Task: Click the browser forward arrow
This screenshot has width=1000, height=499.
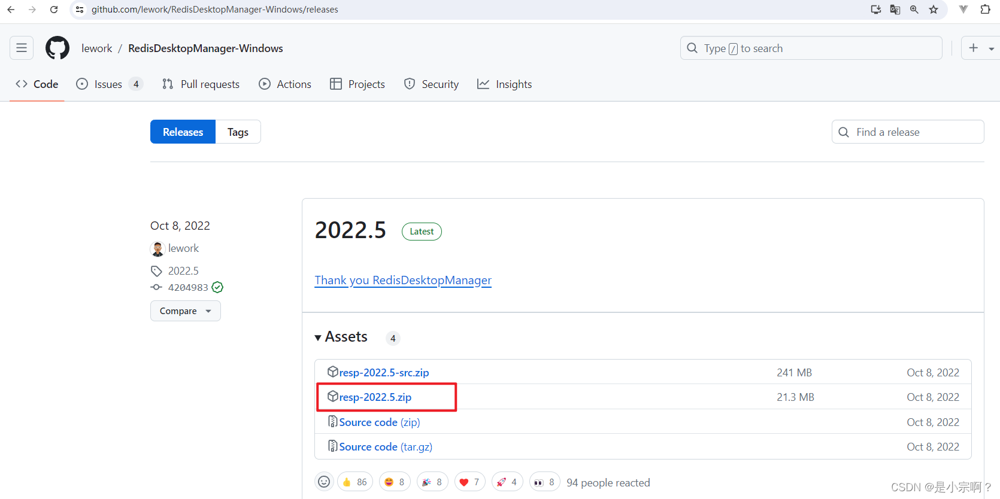Action: [x=32, y=10]
